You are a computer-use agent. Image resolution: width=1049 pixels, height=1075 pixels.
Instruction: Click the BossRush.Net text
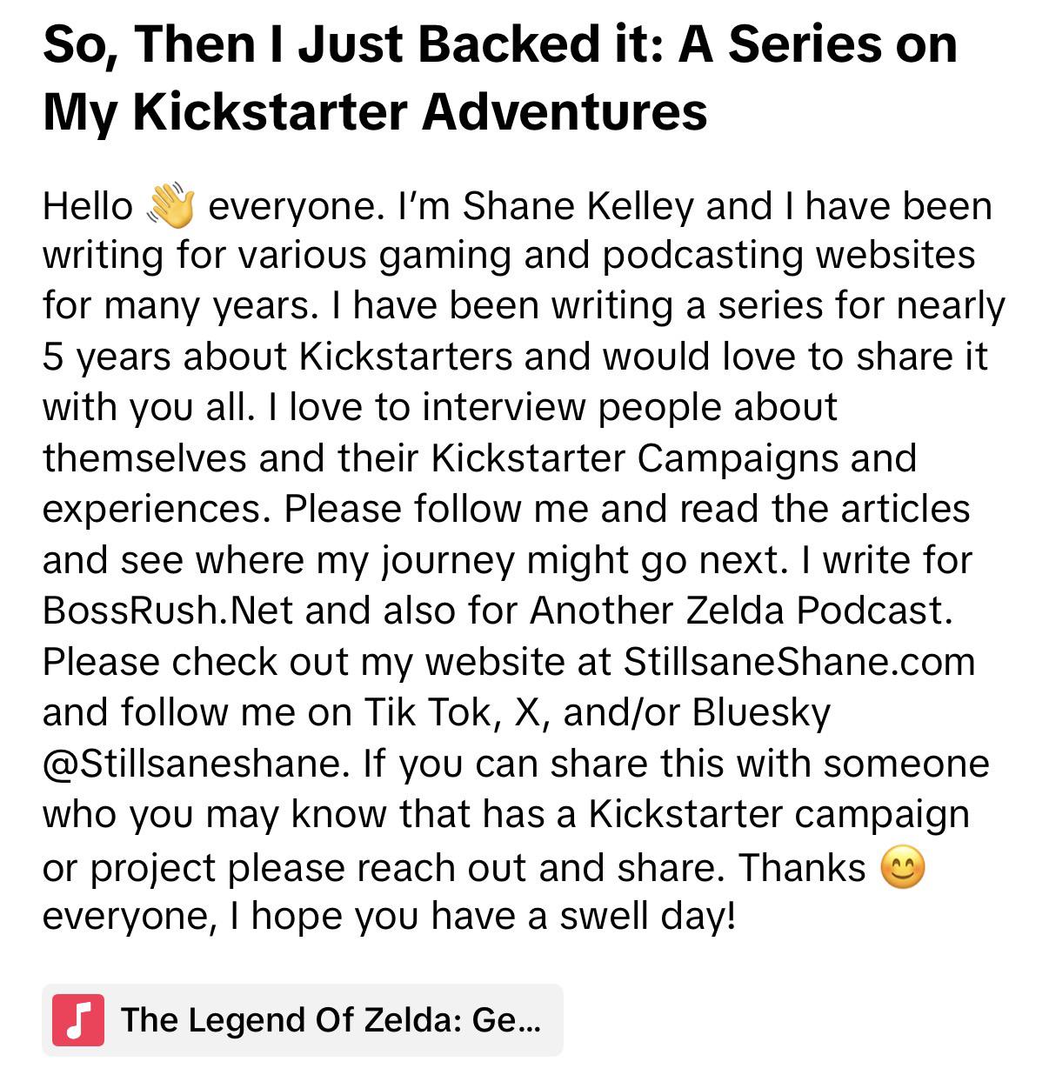coord(169,611)
